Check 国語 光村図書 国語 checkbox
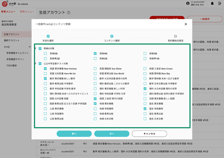This screenshot has height=158, width=224. click(45, 99)
